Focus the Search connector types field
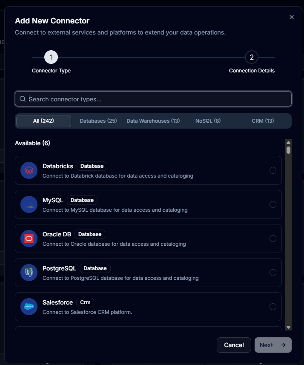Image resolution: width=304 pixels, height=365 pixels. point(153,99)
